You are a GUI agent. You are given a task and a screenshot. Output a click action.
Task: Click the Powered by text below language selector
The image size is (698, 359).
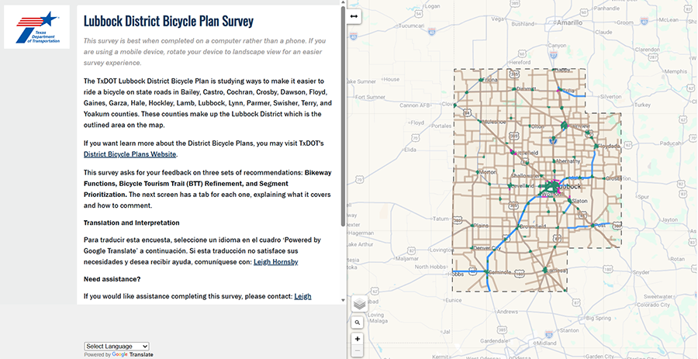[x=98, y=354]
